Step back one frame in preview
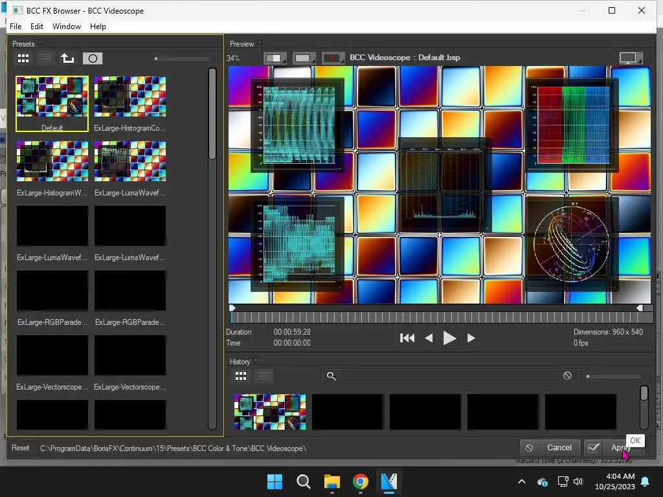The height and width of the screenshot is (497, 663). pos(429,338)
